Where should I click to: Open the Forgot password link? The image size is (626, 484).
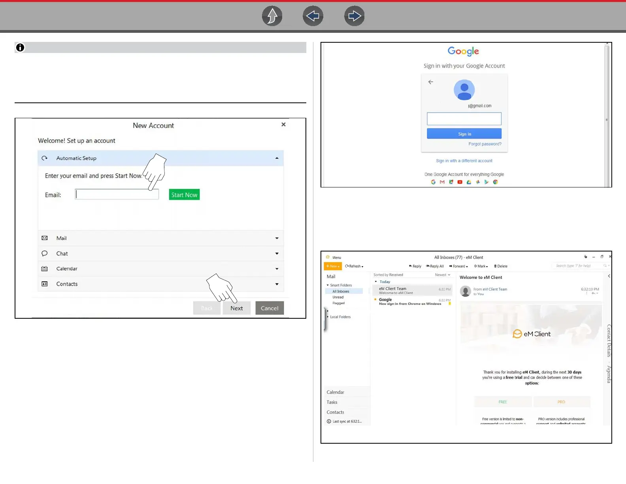coord(485,144)
